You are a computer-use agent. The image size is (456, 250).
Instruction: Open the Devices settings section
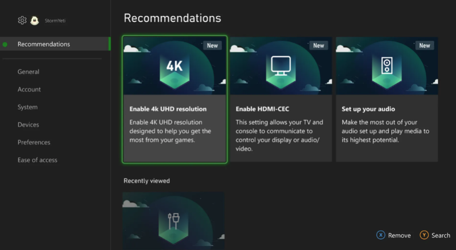pyautogui.click(x=28, y=125)
